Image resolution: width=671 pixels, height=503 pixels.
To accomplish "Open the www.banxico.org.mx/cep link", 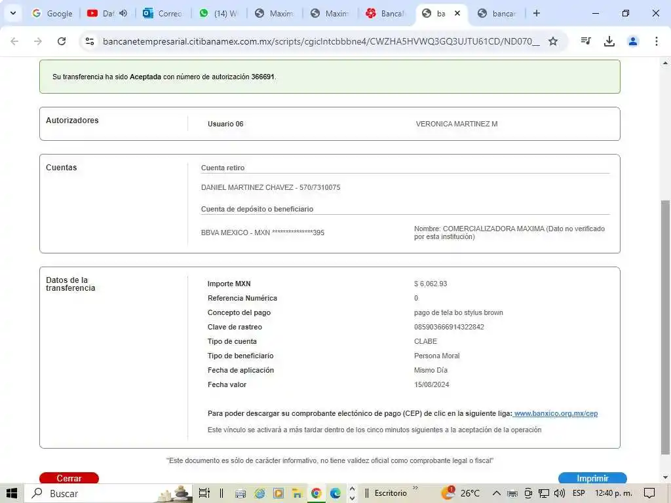I will tap(556, 414).
